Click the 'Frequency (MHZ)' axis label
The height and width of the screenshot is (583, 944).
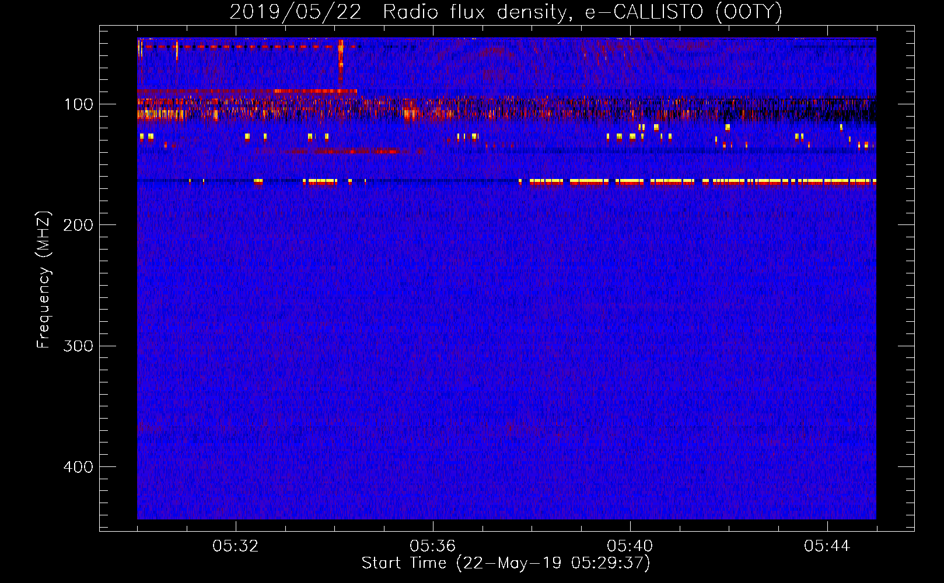click(x=44, y=280)
